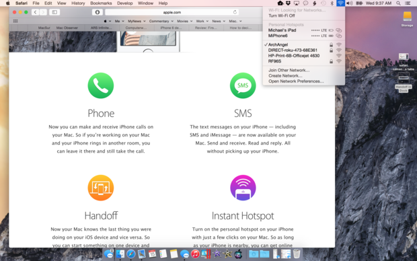This screenshot has height=261, width=417.
Task: Open the Edit menu
Action: [48, 3]
